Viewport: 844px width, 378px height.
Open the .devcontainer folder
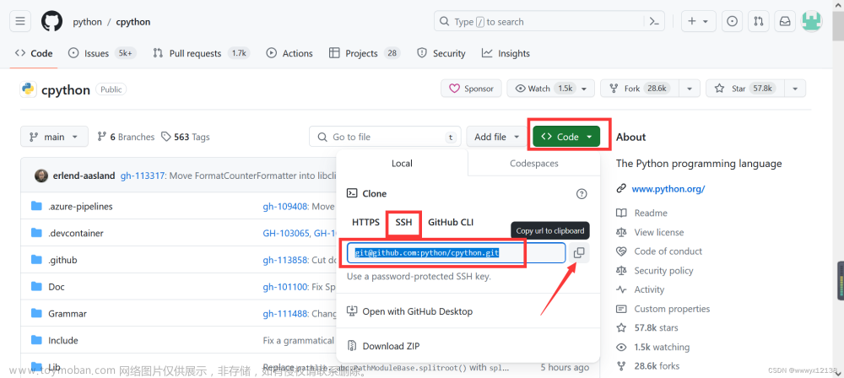75,233
